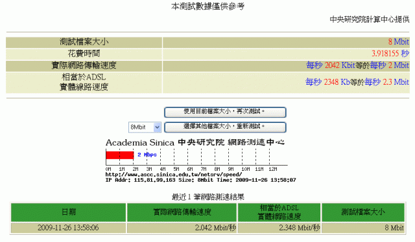The width and height of the screenshot is (415, 242).
Task: Click the red 2 Mbps speed bar
Action: click(119, 155)
